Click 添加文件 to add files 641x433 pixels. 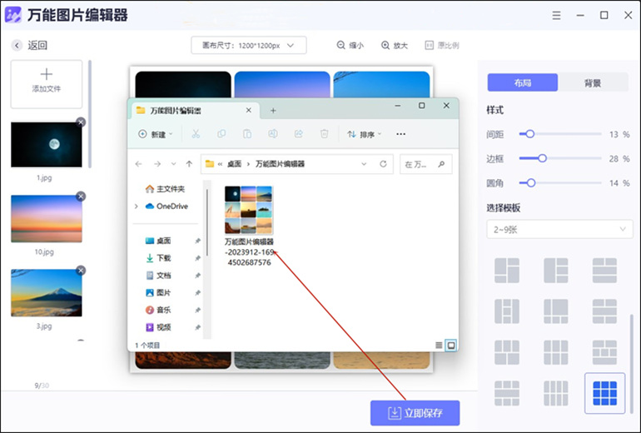(46, 84)
